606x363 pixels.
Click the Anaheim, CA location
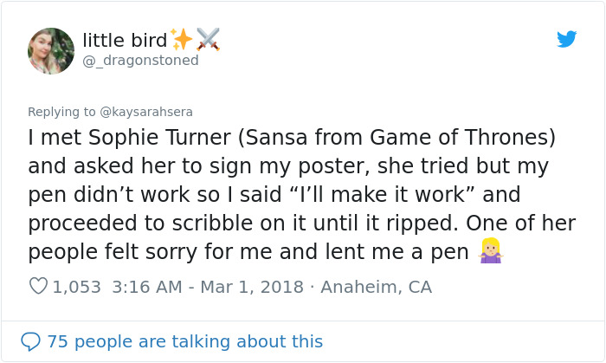coord(376,287)
